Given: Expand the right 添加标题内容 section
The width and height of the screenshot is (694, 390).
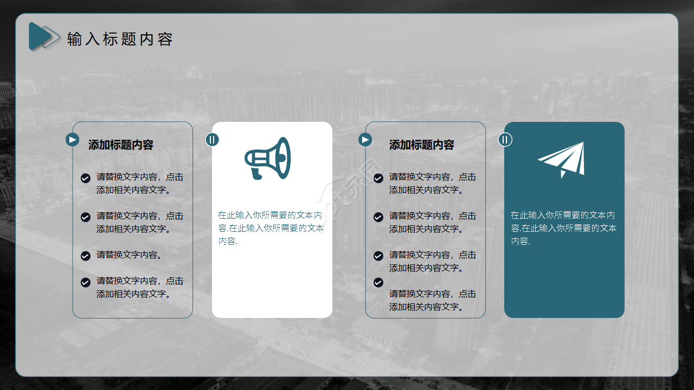Looking at the screenshot, I should 423,145.
